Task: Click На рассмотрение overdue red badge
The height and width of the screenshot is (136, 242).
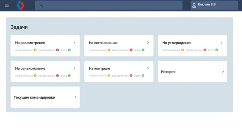Action: click(x=57, y=50)
